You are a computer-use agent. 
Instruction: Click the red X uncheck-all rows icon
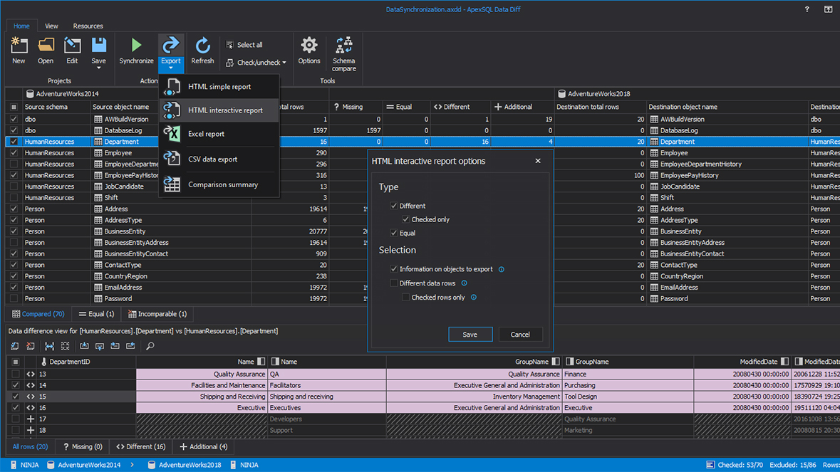click(31, 346)
